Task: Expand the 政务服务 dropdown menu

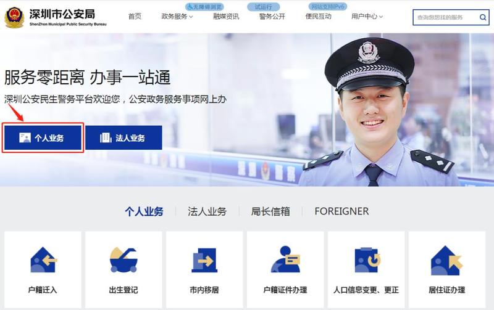Action: 177,17
